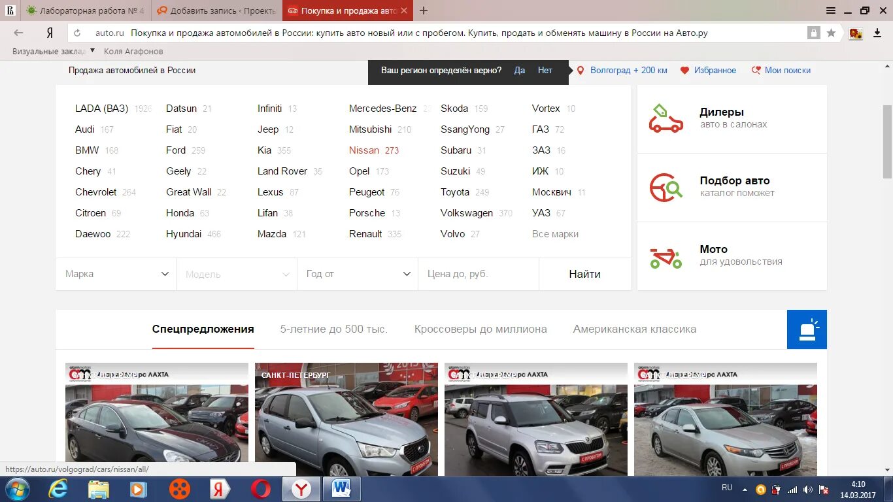Screen dimensions: 893x502
Task: Click the Yandex Я home icon
Action: click(x=50, y=33)
